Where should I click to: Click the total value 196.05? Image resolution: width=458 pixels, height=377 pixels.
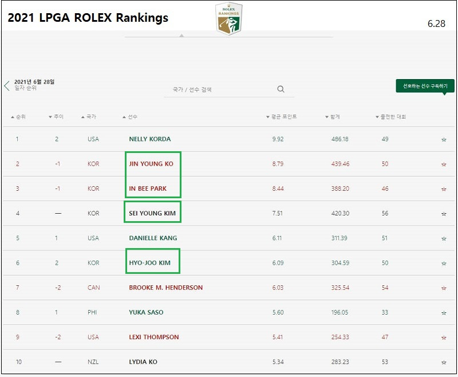(x=339, y=312)
